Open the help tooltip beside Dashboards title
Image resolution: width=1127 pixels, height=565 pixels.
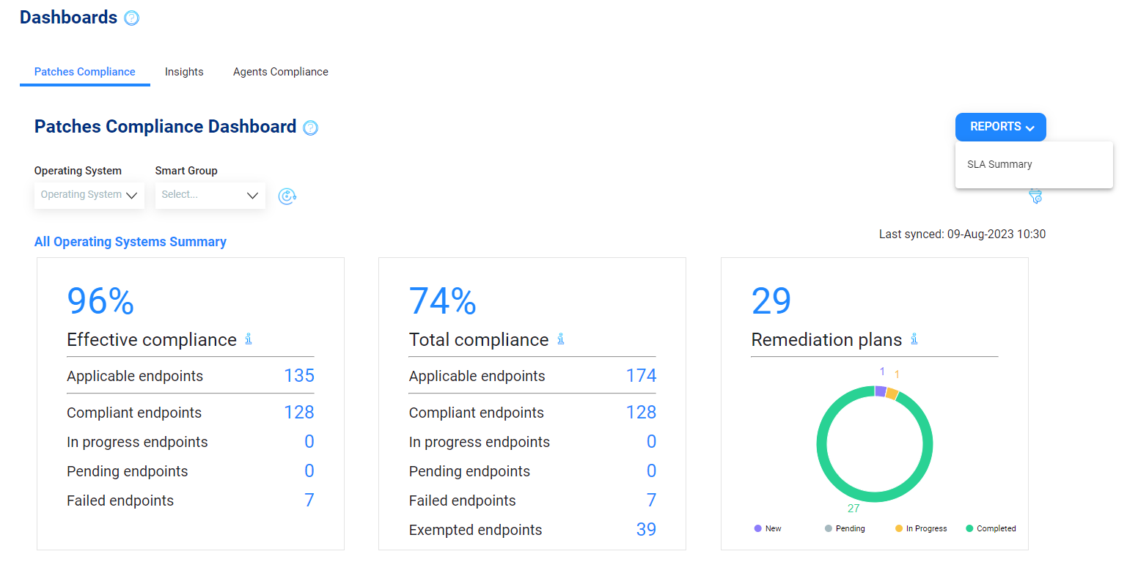[x=131, y=17]
